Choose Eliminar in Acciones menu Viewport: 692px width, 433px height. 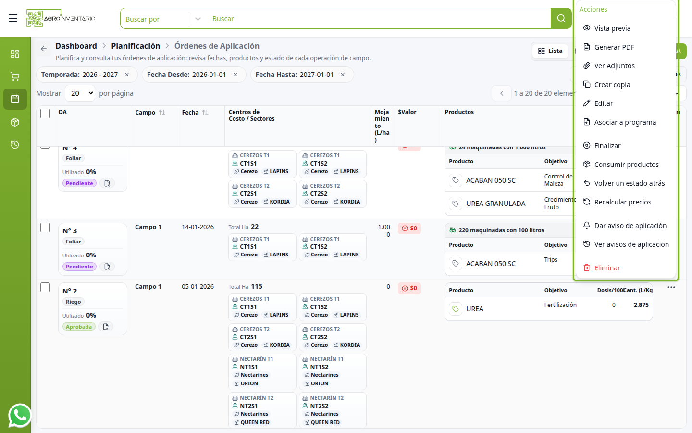coord(626,268)
